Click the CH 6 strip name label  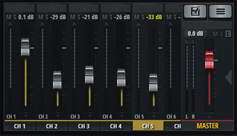(171, 117)
